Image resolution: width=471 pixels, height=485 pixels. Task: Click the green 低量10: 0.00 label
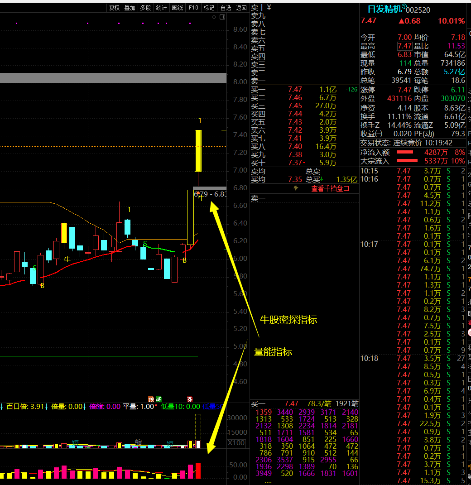pos(180,407)
